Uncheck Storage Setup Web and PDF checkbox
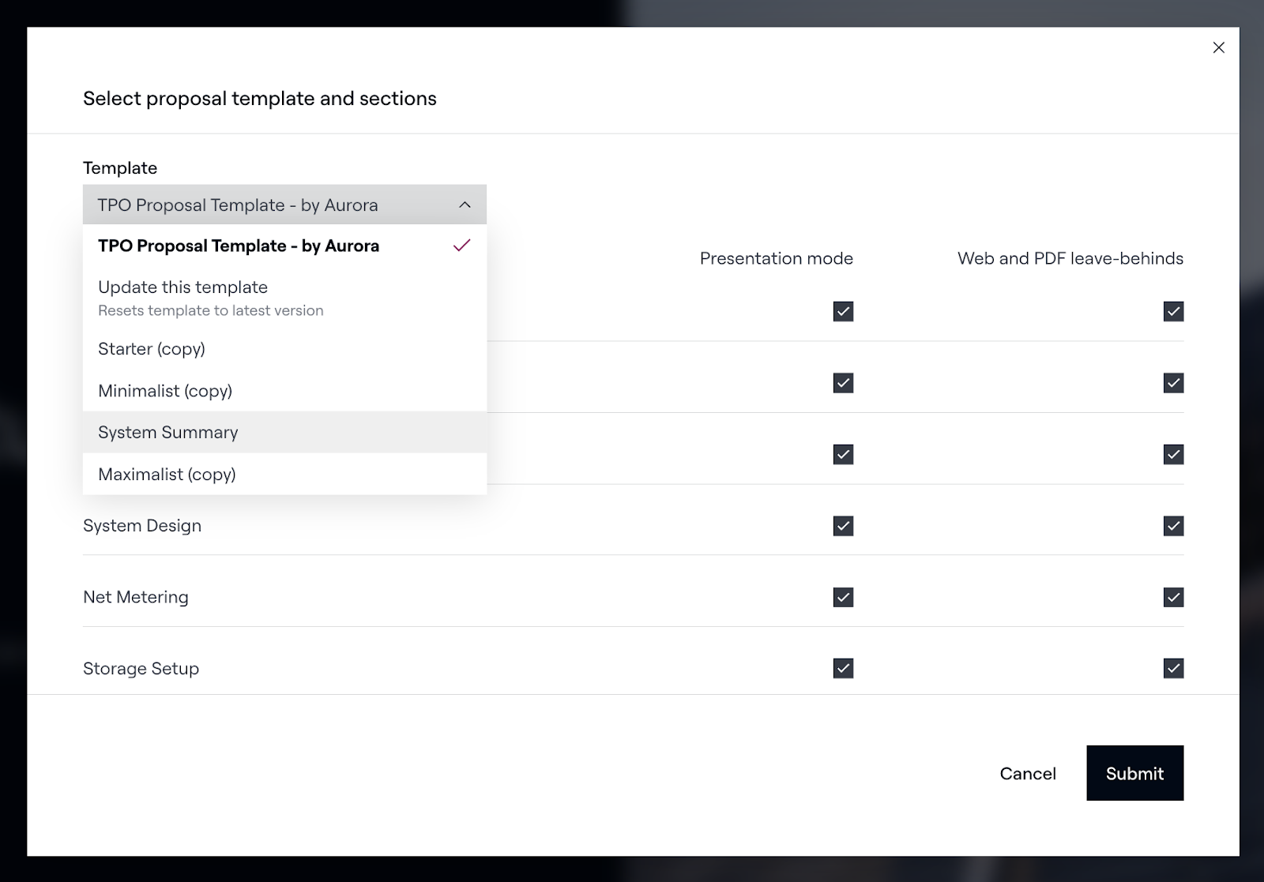This screenshot has height=882, width=1264. pyautogui.click(x=1173, y=669)
